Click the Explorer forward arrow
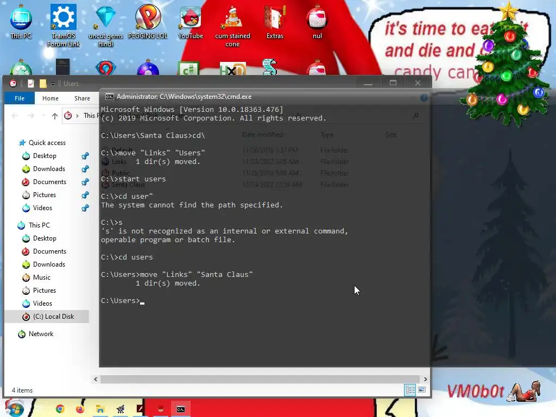 (31, 116)
